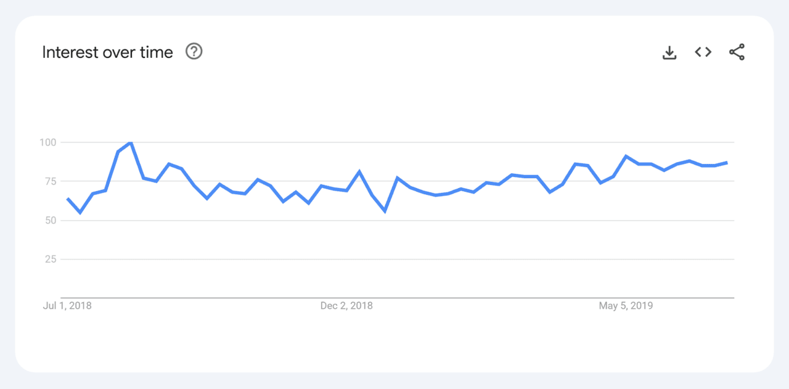Click the angle brackets embed symbol

click(x=703, y=52)
